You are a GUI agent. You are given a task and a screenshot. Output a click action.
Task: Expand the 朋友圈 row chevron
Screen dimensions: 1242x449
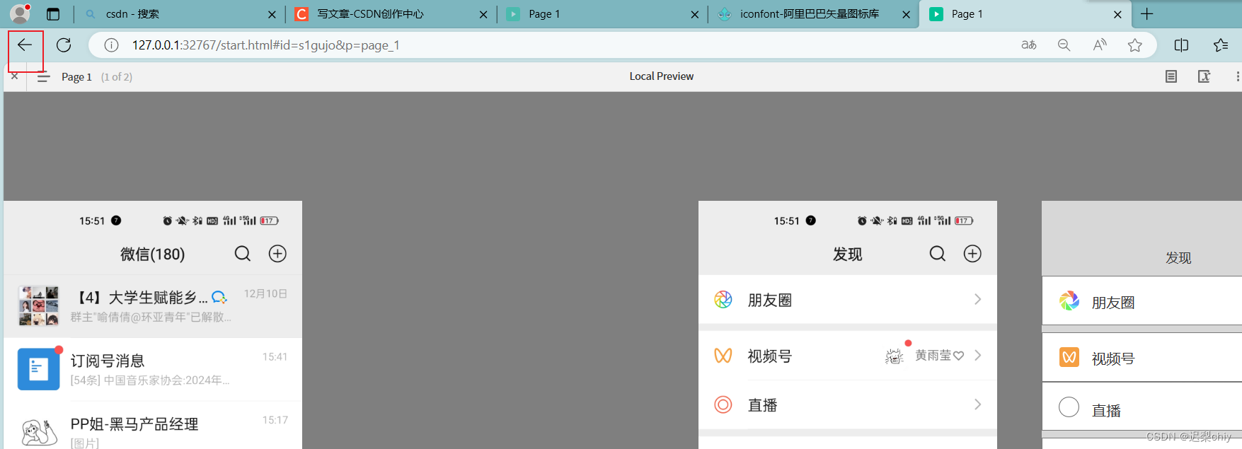pyautogui.click(x=977, y=300)
